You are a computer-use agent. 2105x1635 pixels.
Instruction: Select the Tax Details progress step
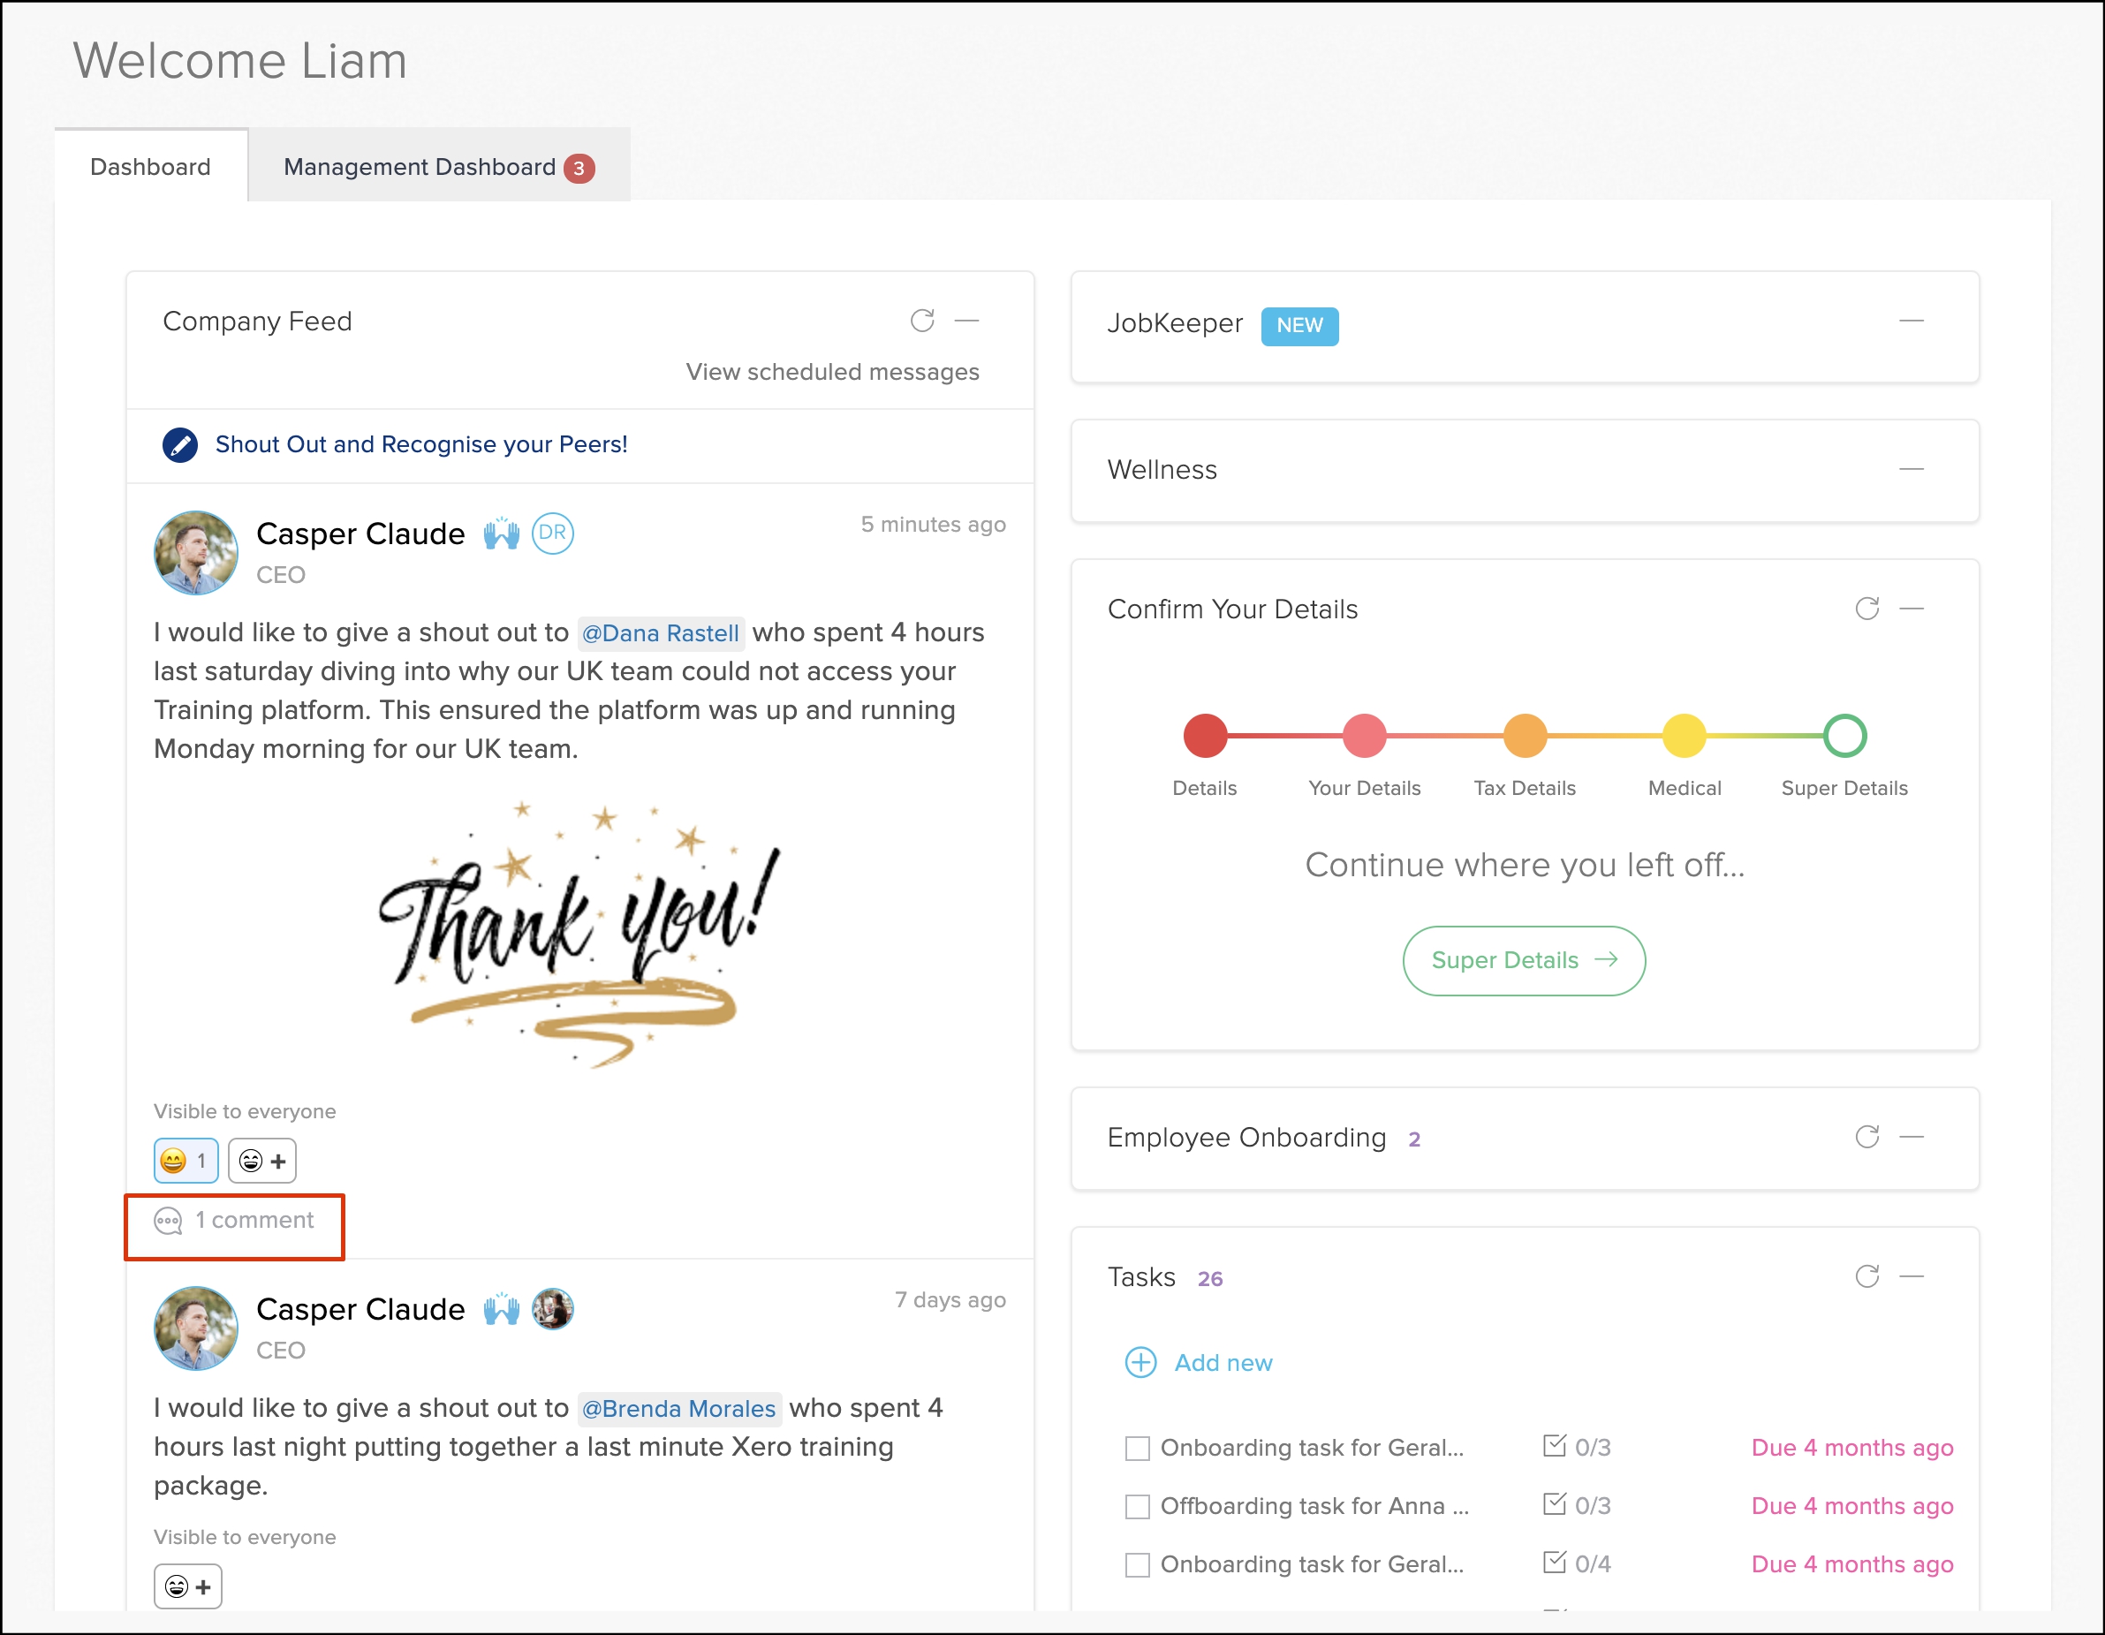[1524, 736]
